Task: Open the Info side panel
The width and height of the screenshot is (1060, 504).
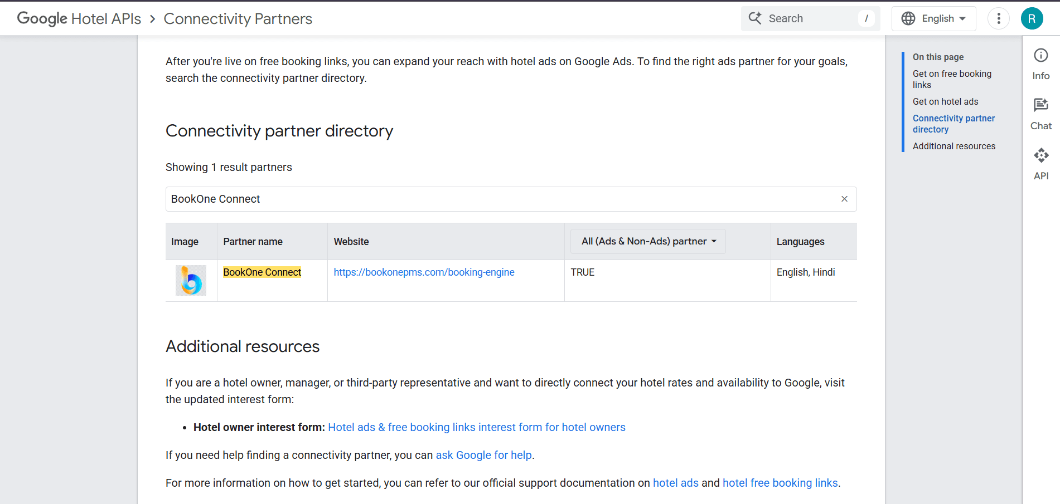Action: 1040,65
